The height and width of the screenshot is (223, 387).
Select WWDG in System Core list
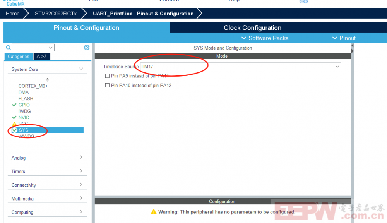coord(26,136)
